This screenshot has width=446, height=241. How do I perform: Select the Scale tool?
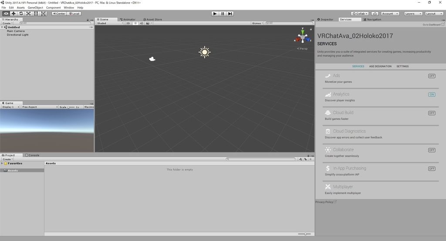(x=28, y=13)
